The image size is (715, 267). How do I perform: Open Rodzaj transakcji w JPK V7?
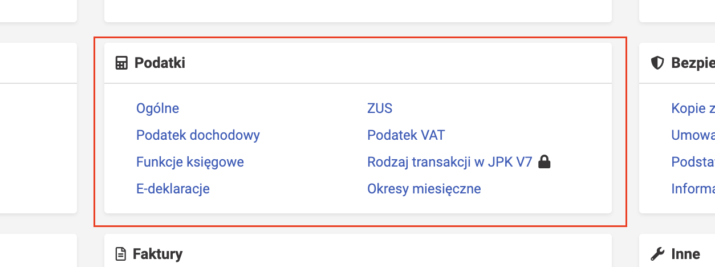449,162
